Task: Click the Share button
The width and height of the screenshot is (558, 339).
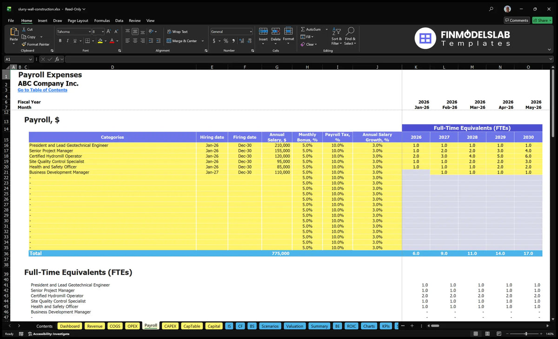Action: pyautogui.click(x=541, y=20)
